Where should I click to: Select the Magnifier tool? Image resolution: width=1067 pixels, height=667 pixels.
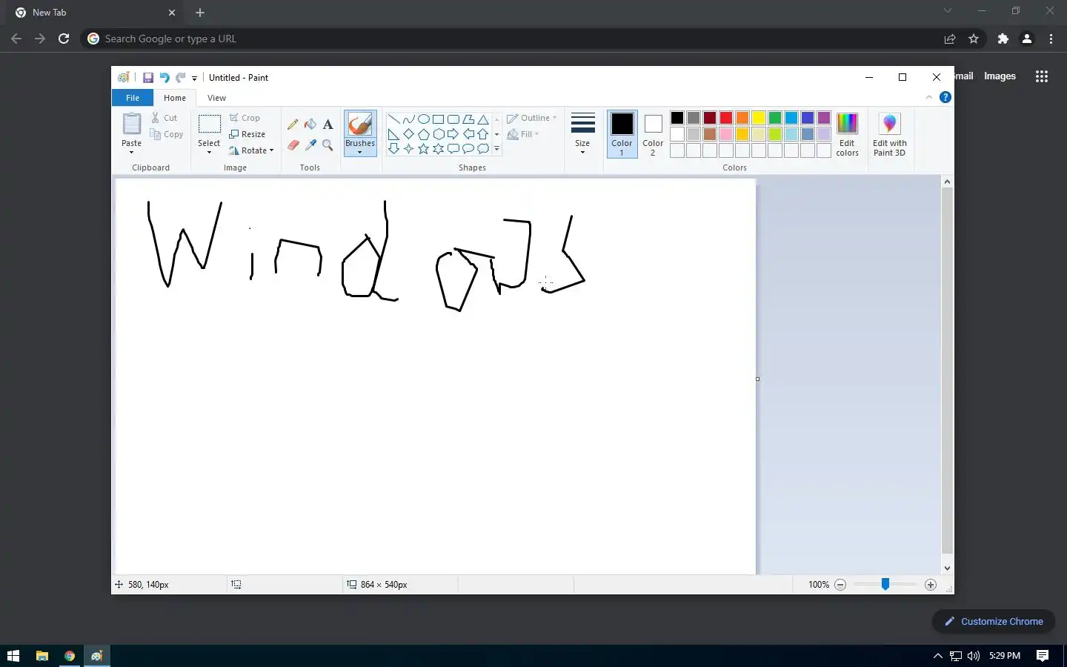328,145
